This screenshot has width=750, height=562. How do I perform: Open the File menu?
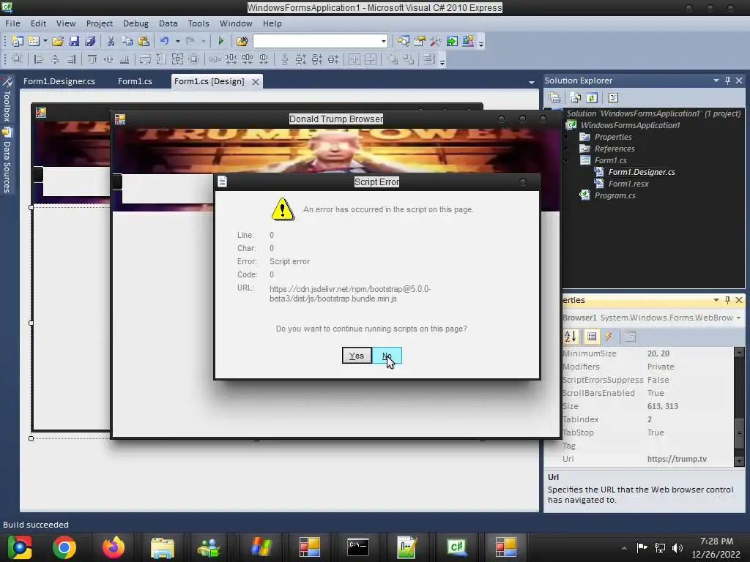coord(12,23)
